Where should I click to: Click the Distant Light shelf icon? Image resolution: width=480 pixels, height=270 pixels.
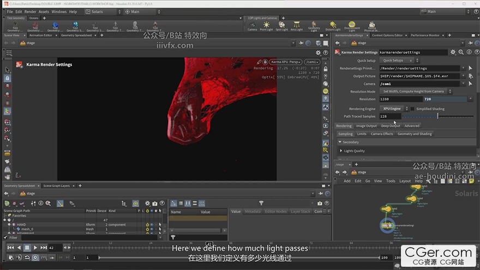tap(332, 26)
